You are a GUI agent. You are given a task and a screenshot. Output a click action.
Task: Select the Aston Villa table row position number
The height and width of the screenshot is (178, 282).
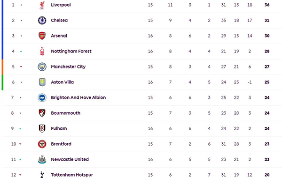click(13, 82)
